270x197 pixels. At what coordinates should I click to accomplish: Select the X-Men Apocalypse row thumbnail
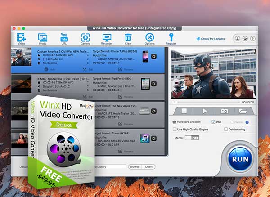[x=21, y=84]
